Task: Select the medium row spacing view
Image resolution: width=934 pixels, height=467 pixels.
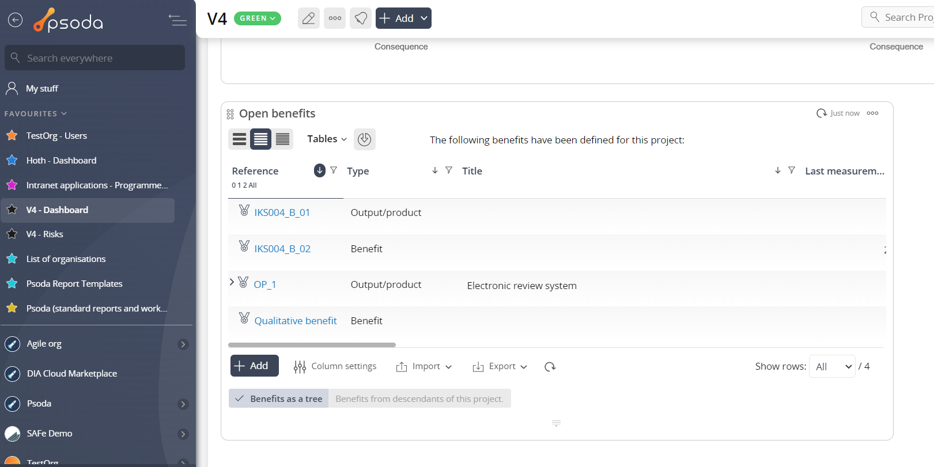Action: point(260,139)
